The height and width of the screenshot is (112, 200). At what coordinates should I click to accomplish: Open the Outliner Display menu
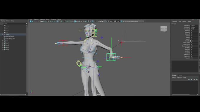pos(3,21)
